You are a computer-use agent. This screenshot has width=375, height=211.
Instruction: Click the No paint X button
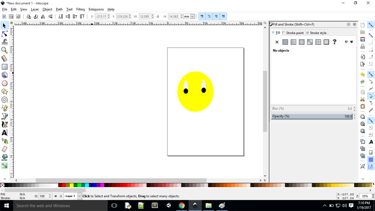tap(277, 42)
